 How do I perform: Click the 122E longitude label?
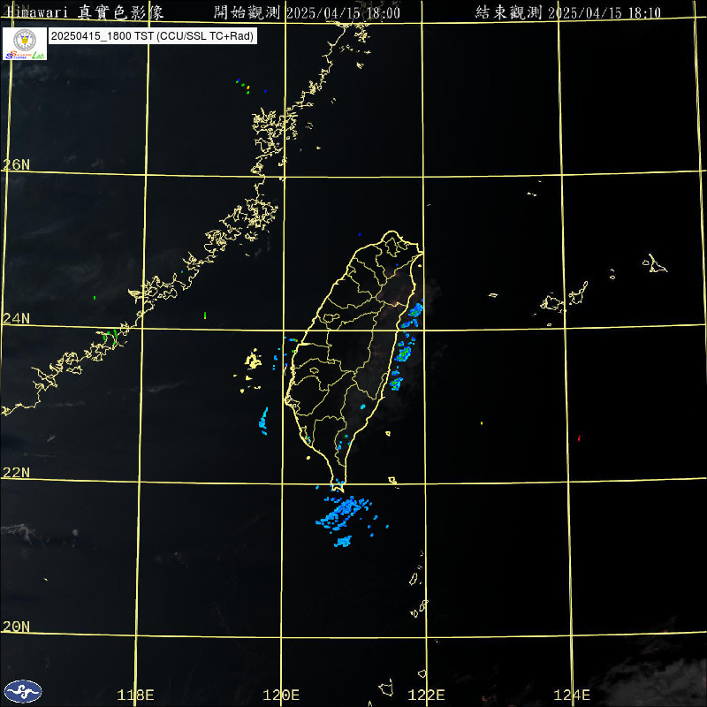tap(427, 695)
